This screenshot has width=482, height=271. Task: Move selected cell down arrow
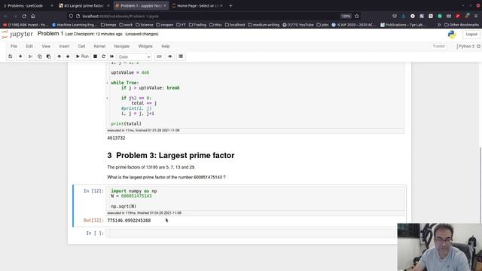point(68,56)
